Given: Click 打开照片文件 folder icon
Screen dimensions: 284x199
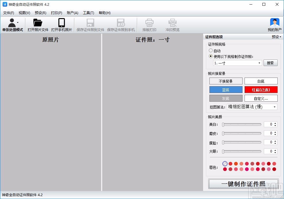Looking at the screenshot, I should (38, 23).
